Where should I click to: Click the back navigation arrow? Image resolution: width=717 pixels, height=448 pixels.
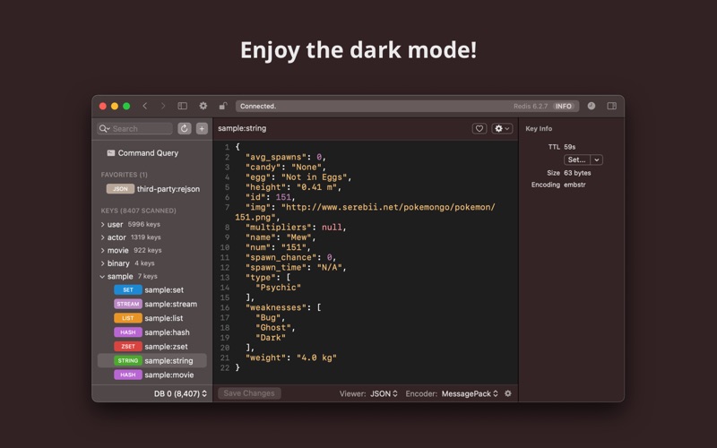145,106
